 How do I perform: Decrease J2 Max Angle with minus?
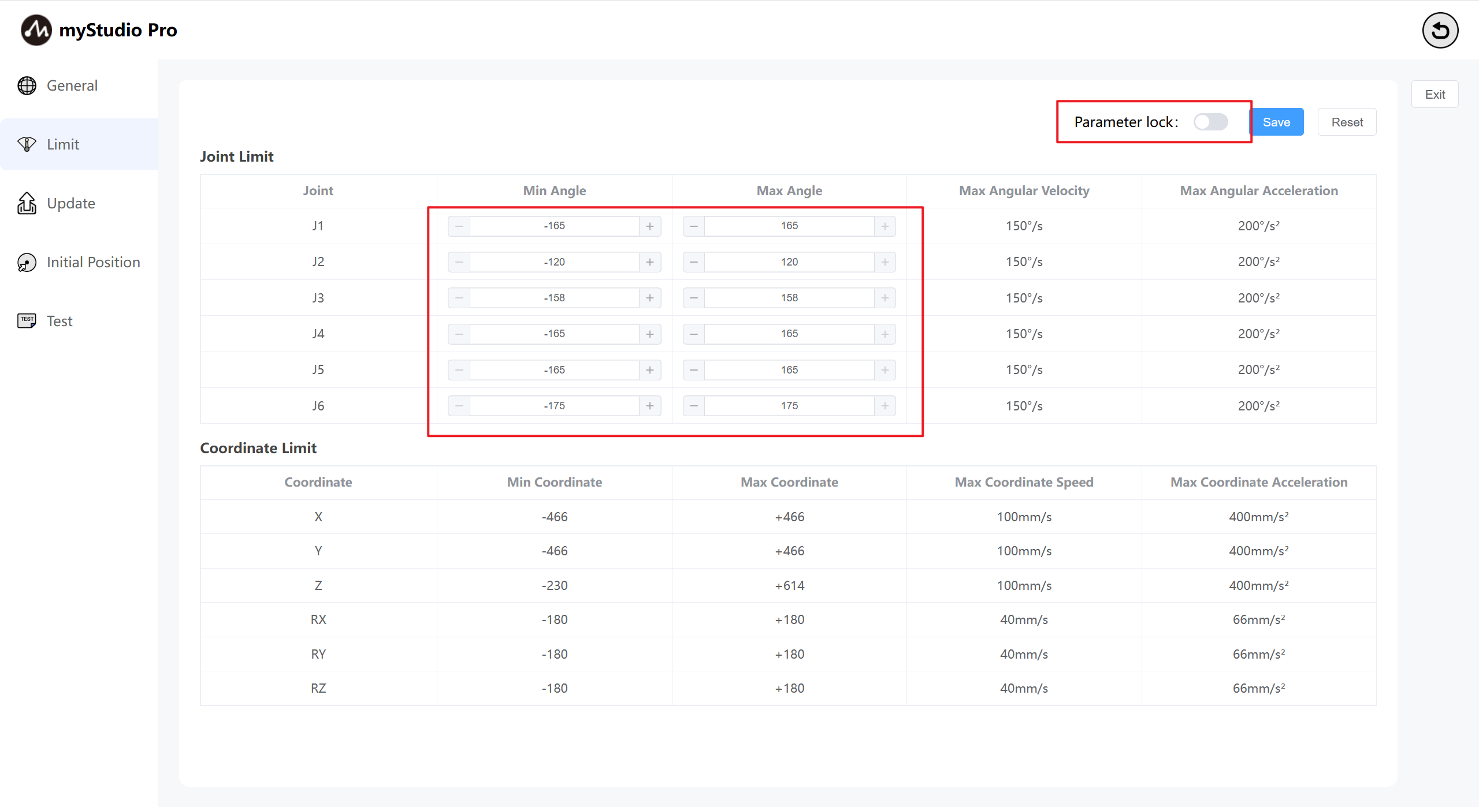[x=694, y=262]
